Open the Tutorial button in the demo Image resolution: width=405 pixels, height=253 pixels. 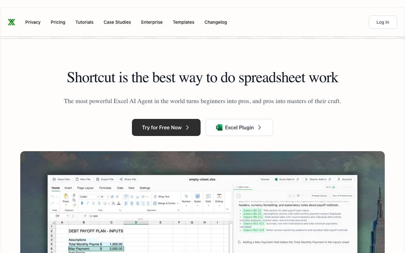tap(265, 179)
